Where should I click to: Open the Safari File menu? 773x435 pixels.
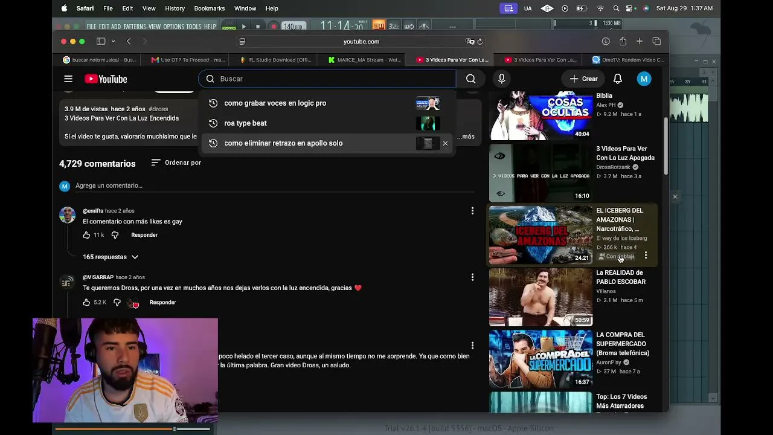point(107,8)
